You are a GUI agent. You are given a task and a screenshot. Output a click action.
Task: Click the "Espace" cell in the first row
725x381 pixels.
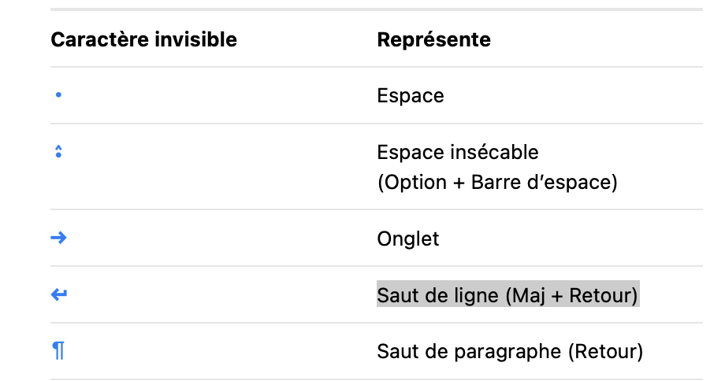point(411,96)
